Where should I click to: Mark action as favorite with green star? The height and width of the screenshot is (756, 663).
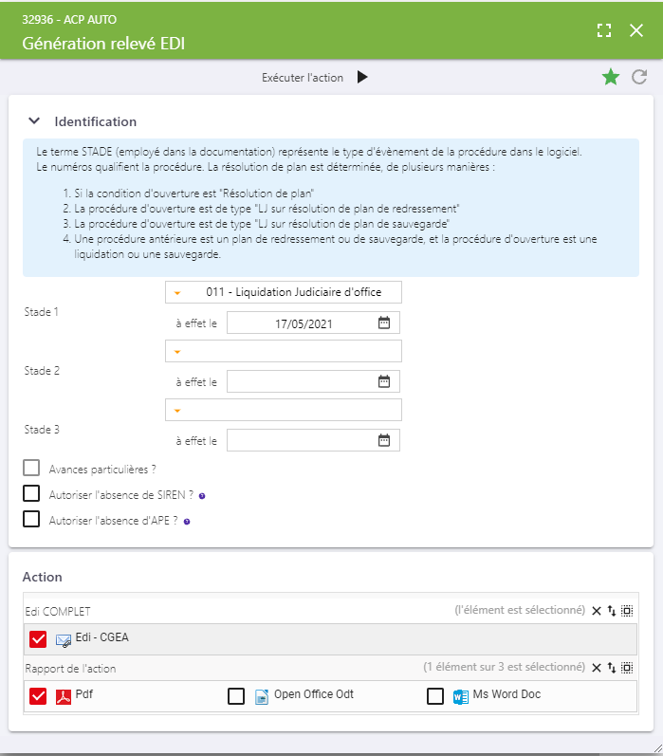tap(611, 77)
